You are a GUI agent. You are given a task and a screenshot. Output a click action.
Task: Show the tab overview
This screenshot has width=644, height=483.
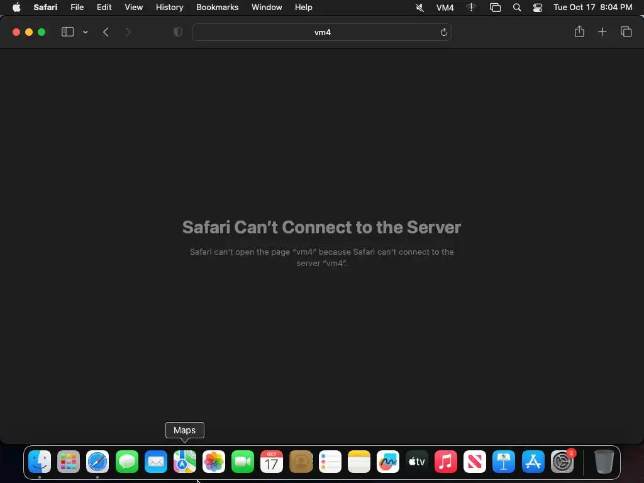point(626,31)
